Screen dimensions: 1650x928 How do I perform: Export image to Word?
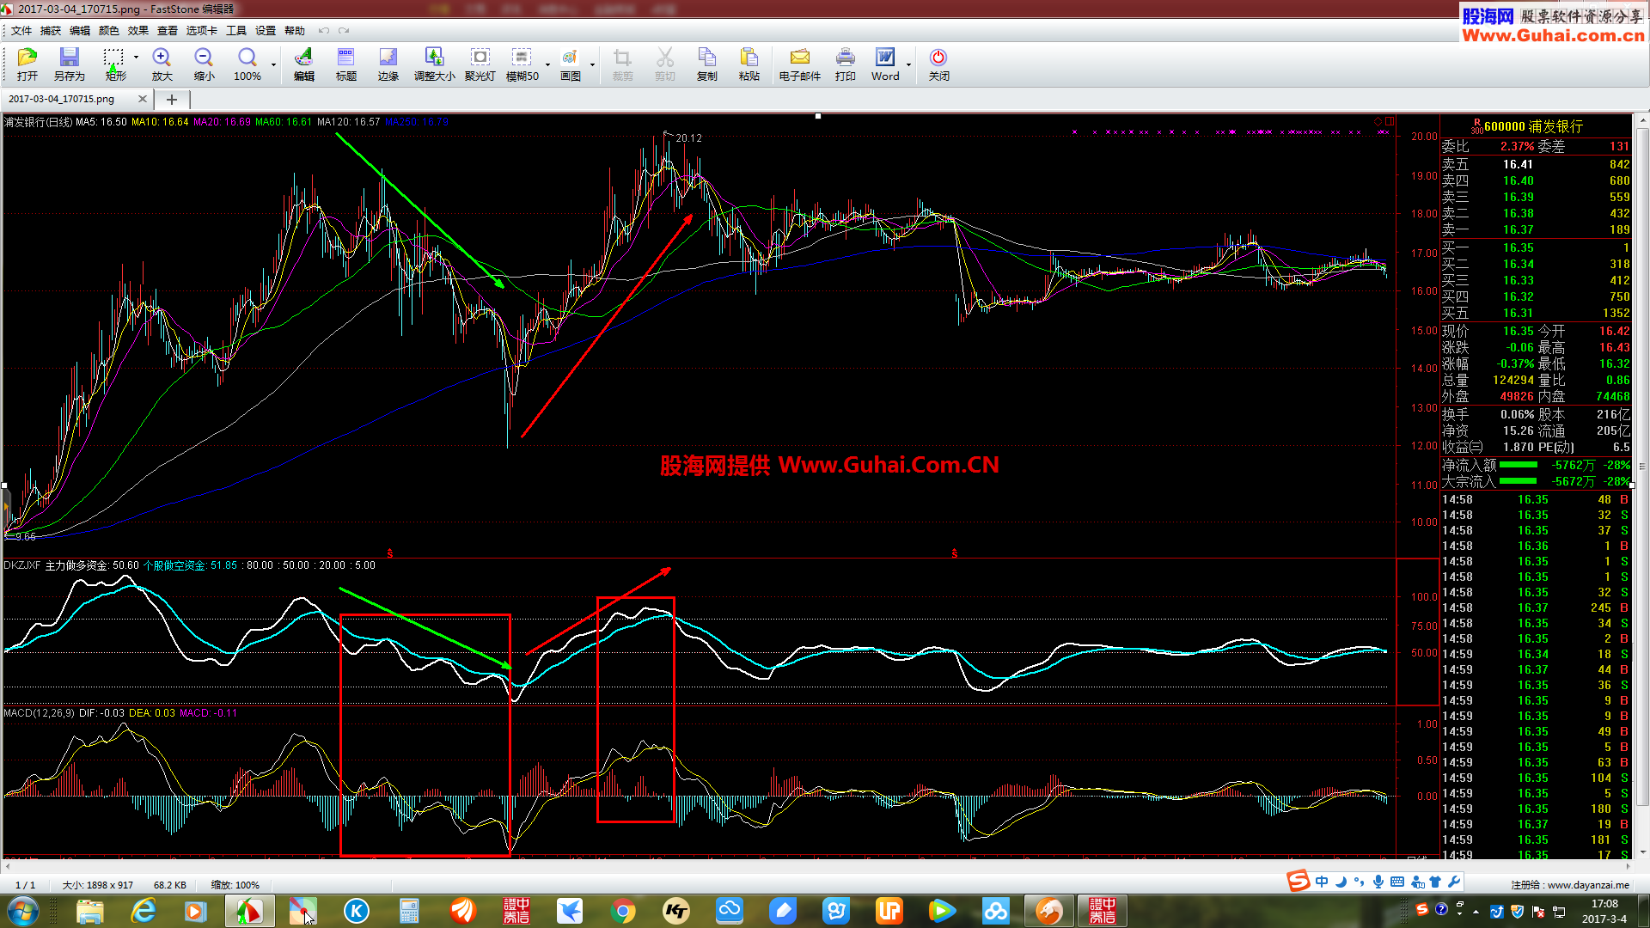pos(885,64)
